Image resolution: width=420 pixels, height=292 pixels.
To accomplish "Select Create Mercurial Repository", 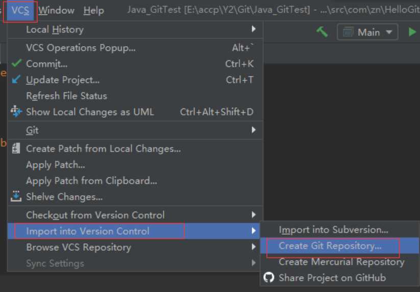I will click(341, 262).
